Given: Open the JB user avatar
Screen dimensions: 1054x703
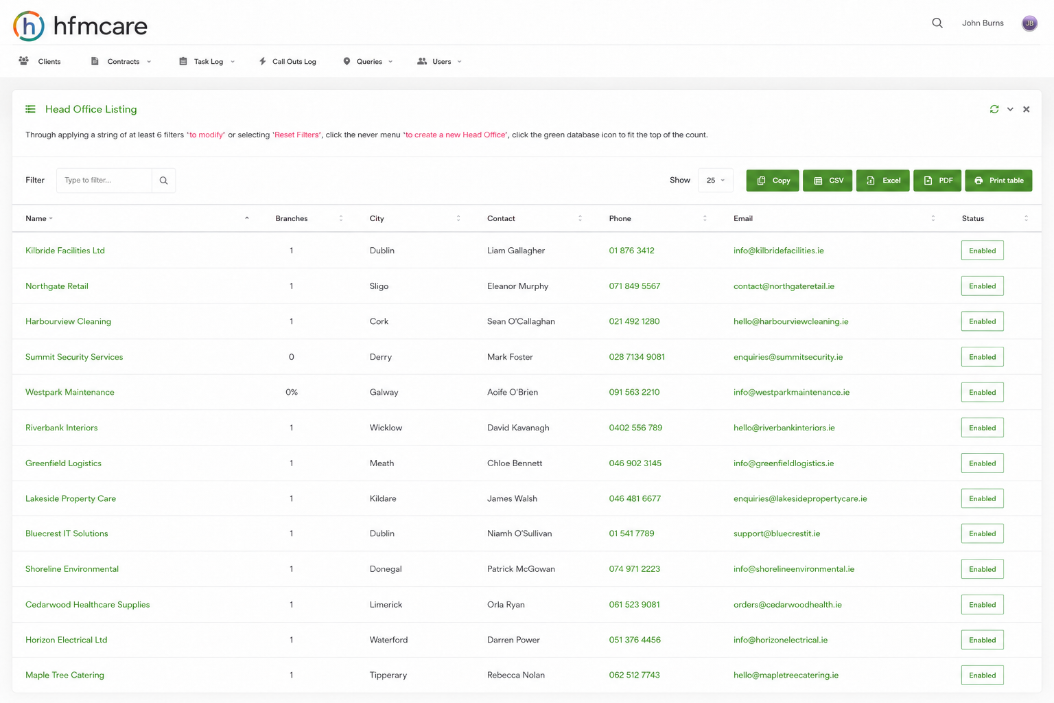Looking at the screenshot, I should click(x=1029, y=23).
